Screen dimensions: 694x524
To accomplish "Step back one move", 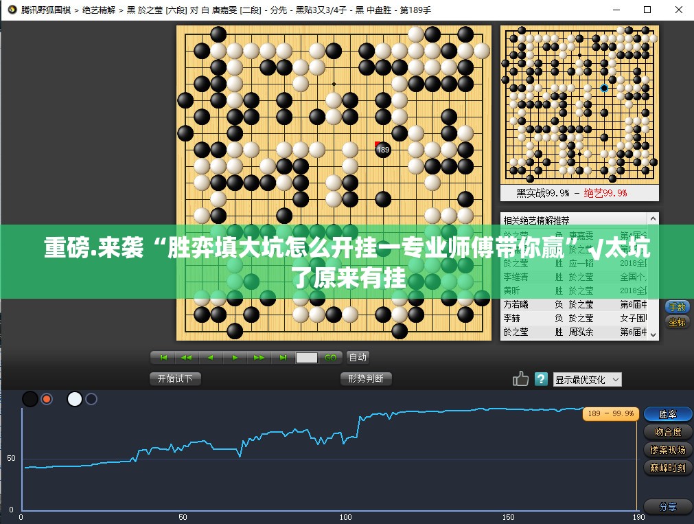I will (211, 358).
